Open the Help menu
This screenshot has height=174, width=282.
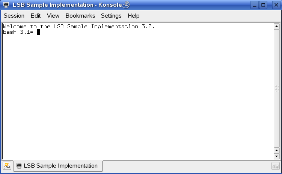click(x=134, y=16)
